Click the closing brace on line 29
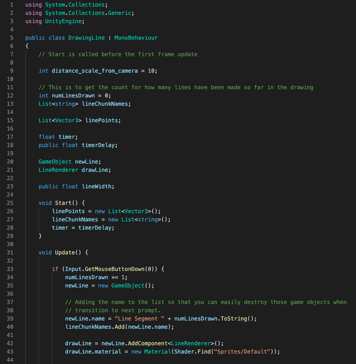This screenshot has height=364, width=356. click(x=40, y=236)
